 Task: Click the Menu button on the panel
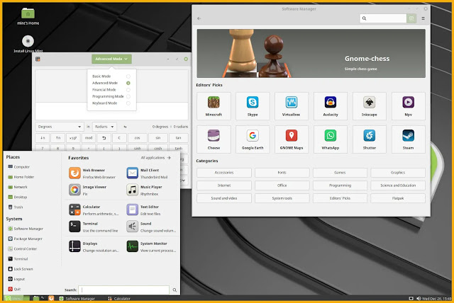(13, 298)
